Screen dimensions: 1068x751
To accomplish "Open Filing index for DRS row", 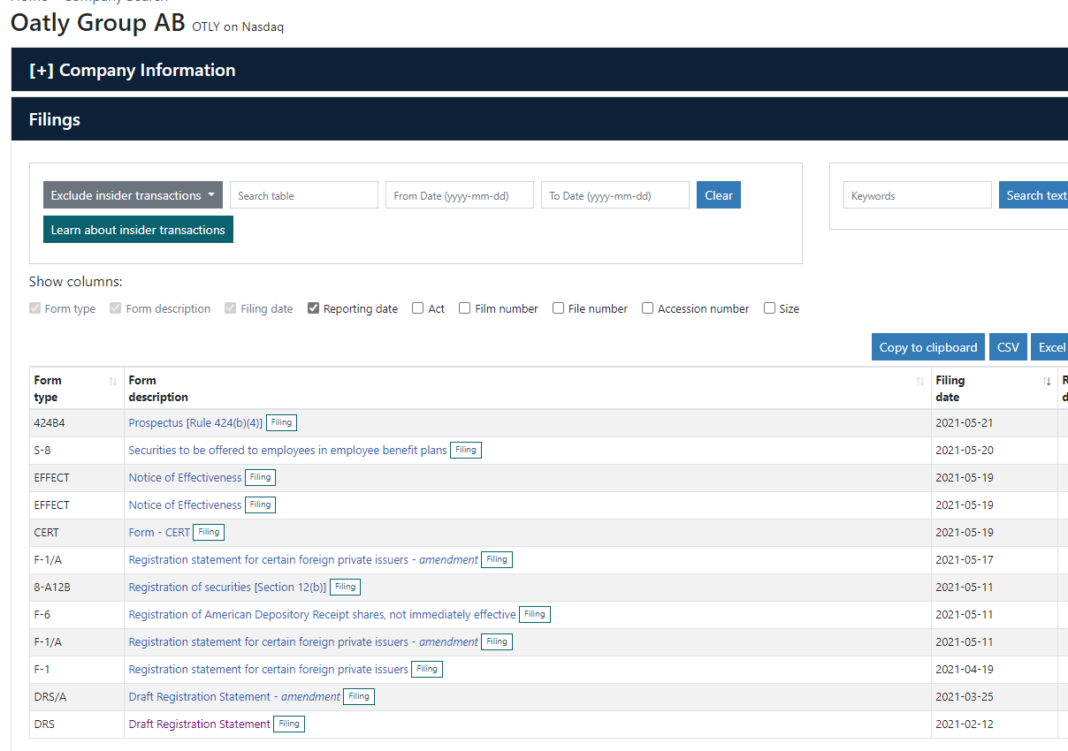I will click(289, 724).
